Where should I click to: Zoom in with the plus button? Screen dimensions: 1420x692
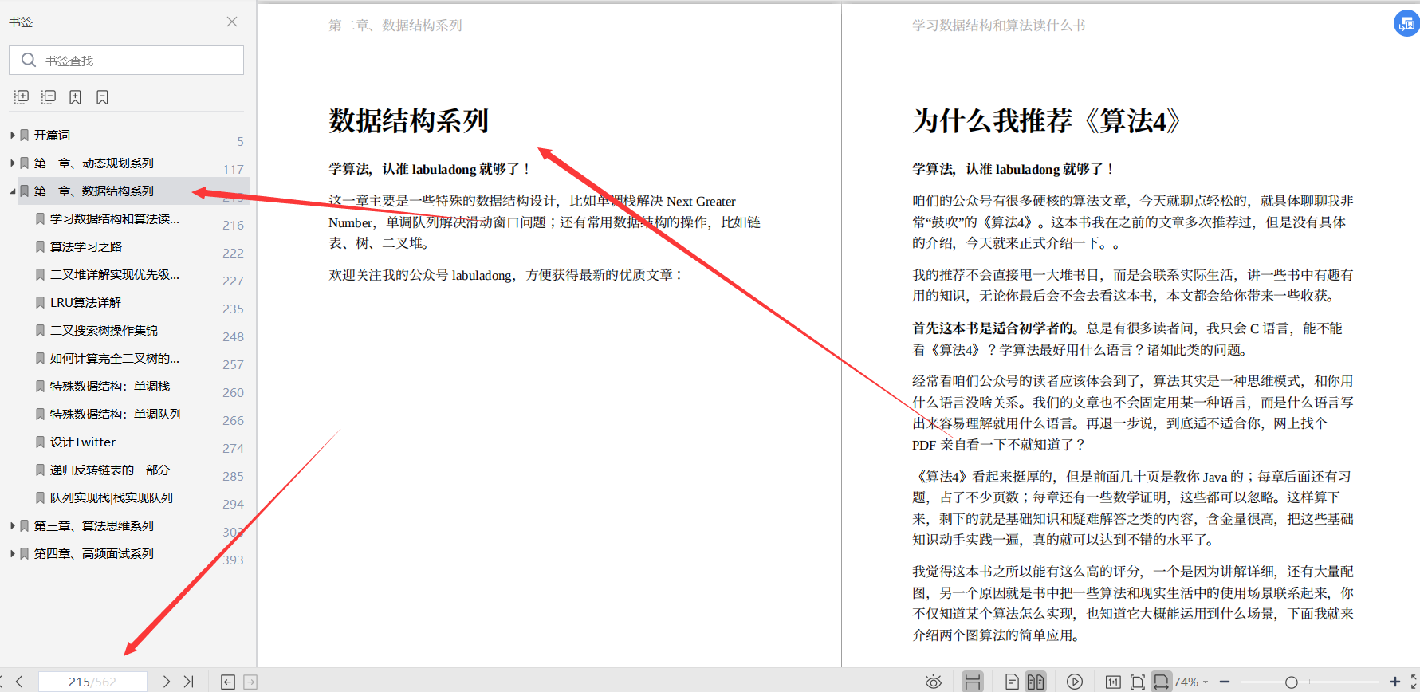click(x=1395, y=682)
